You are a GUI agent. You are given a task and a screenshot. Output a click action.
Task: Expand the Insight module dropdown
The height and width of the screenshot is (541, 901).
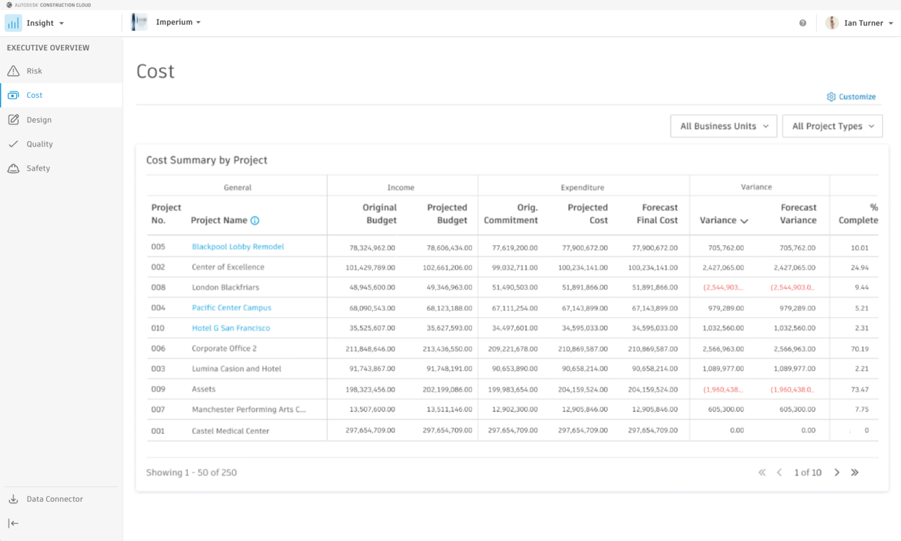pyautogui.click(x=45, y=23)
